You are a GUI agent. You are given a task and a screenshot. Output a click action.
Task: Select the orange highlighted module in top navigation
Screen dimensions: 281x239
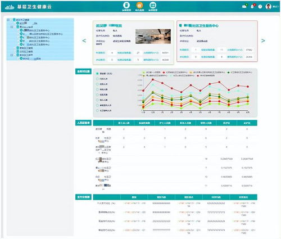pos(139,5)
